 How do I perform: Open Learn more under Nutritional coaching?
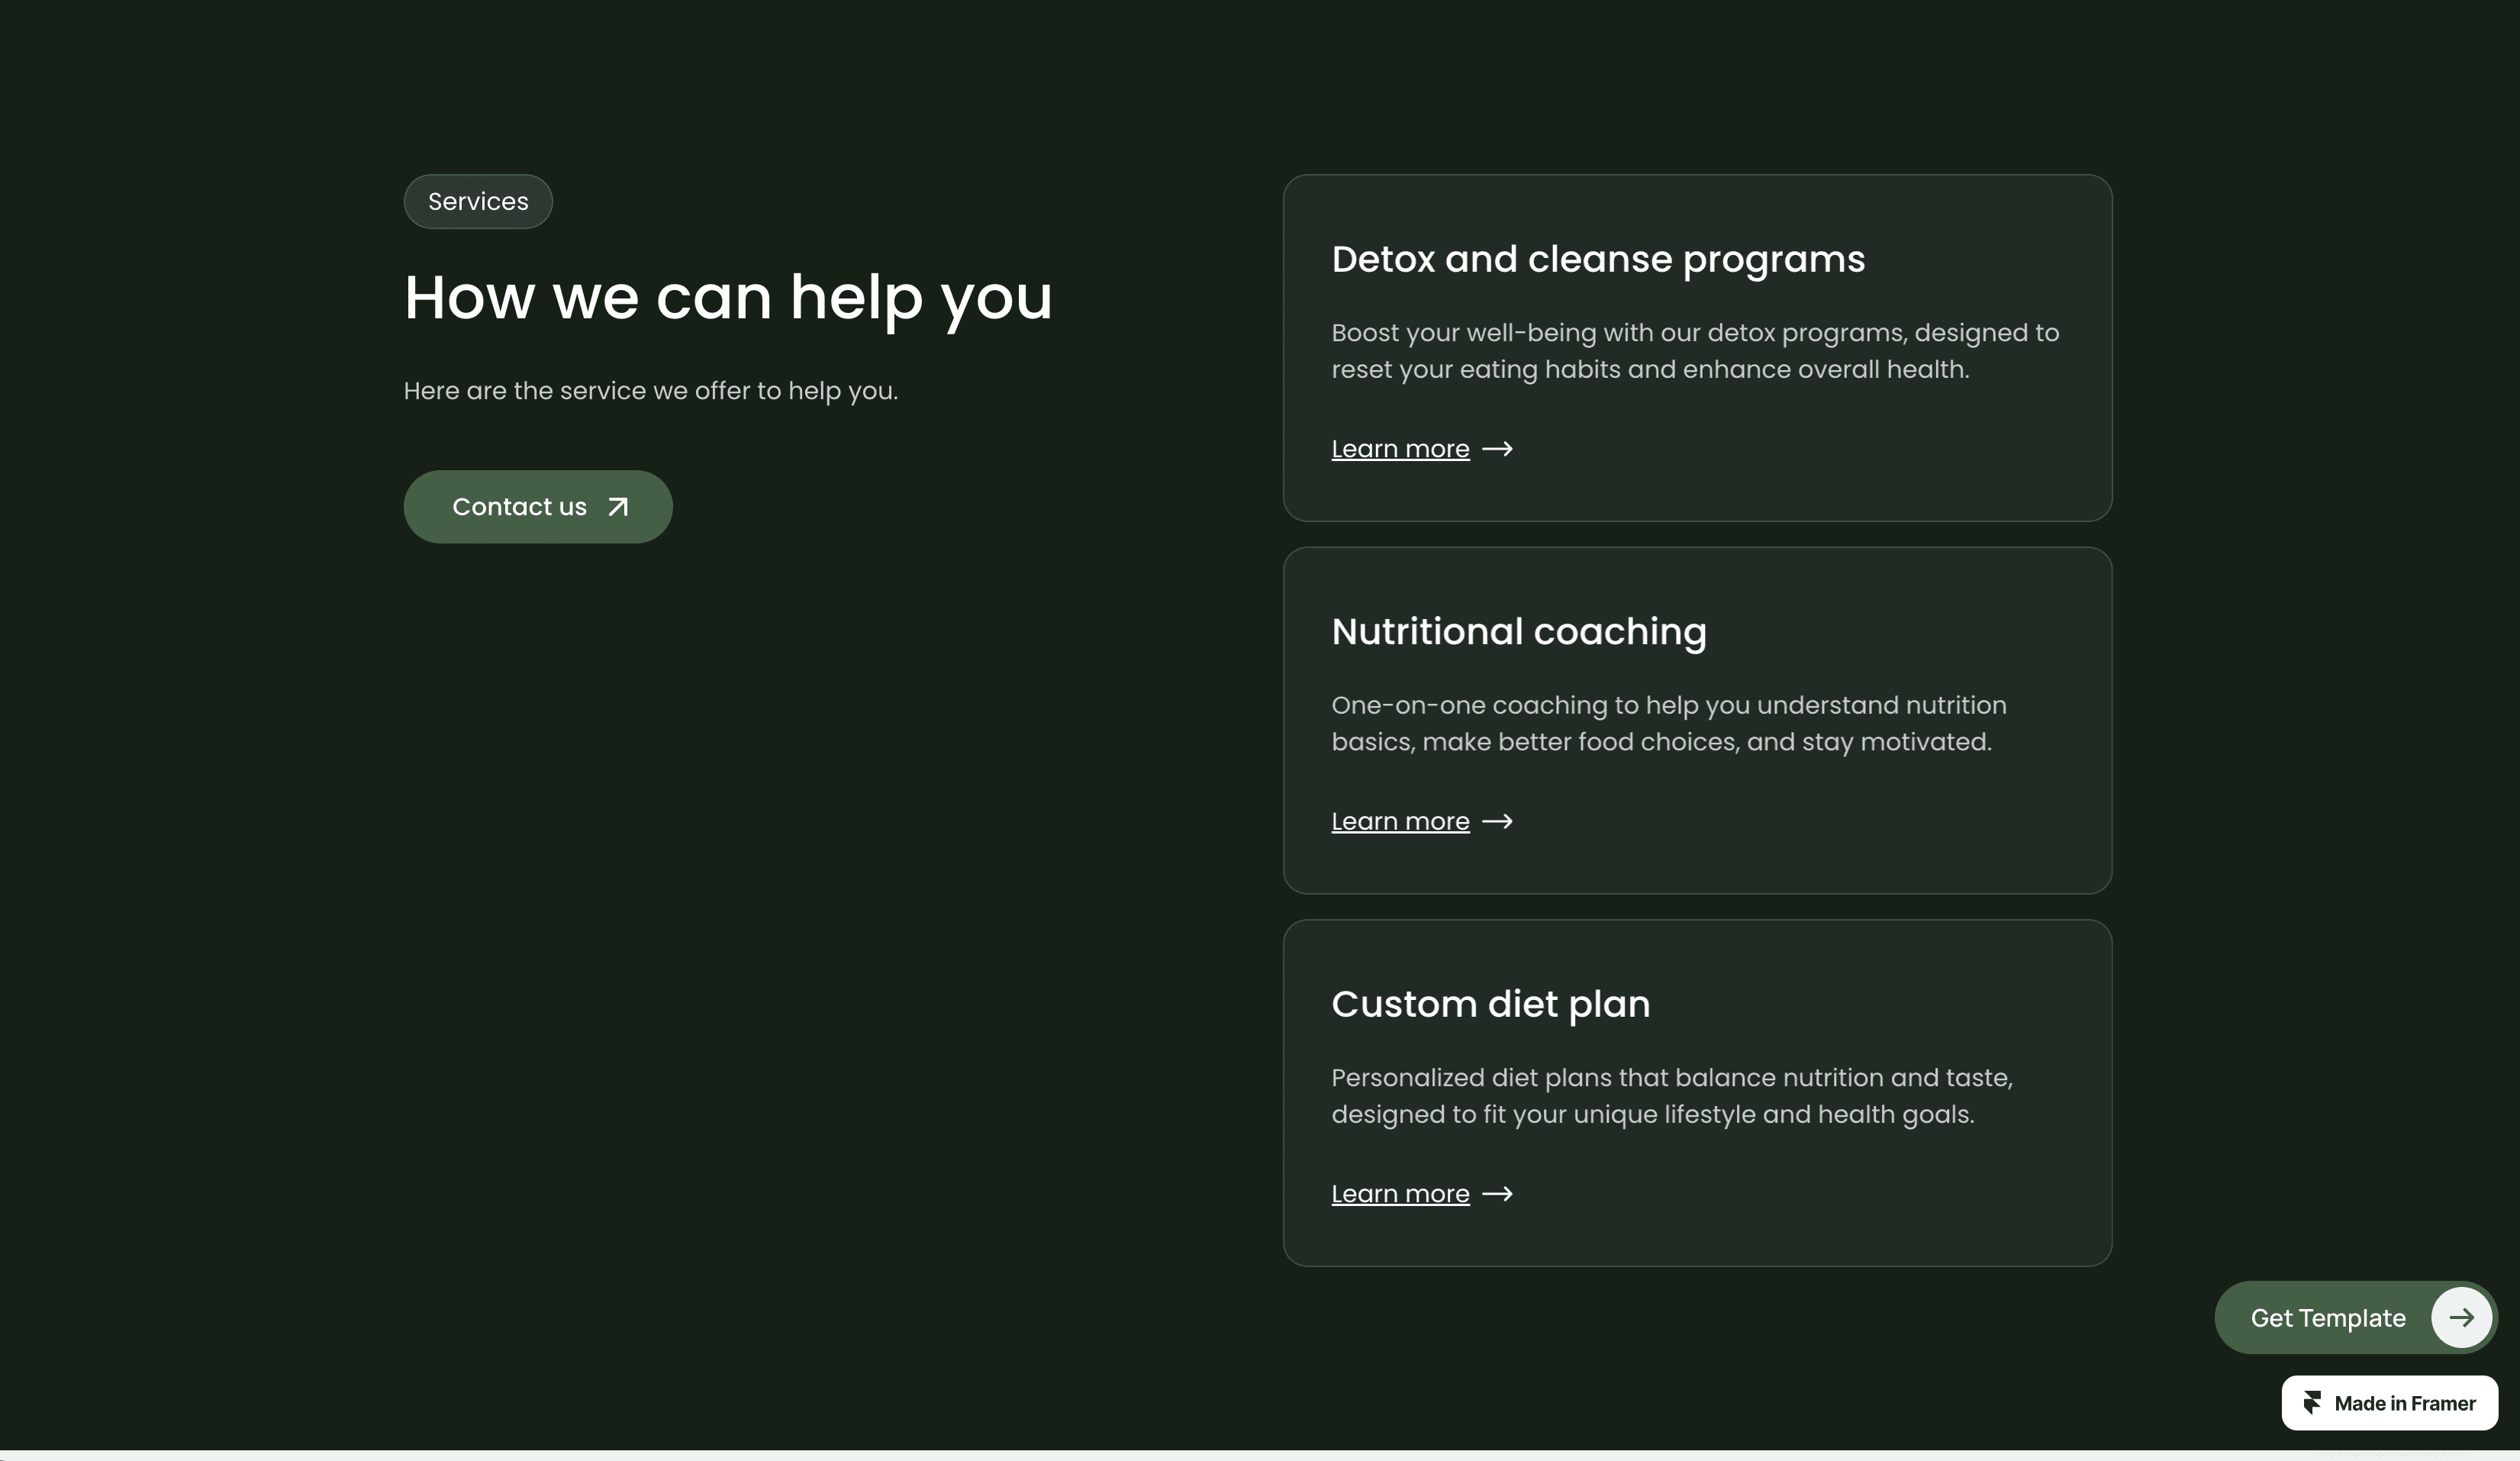pos(1400,821)
